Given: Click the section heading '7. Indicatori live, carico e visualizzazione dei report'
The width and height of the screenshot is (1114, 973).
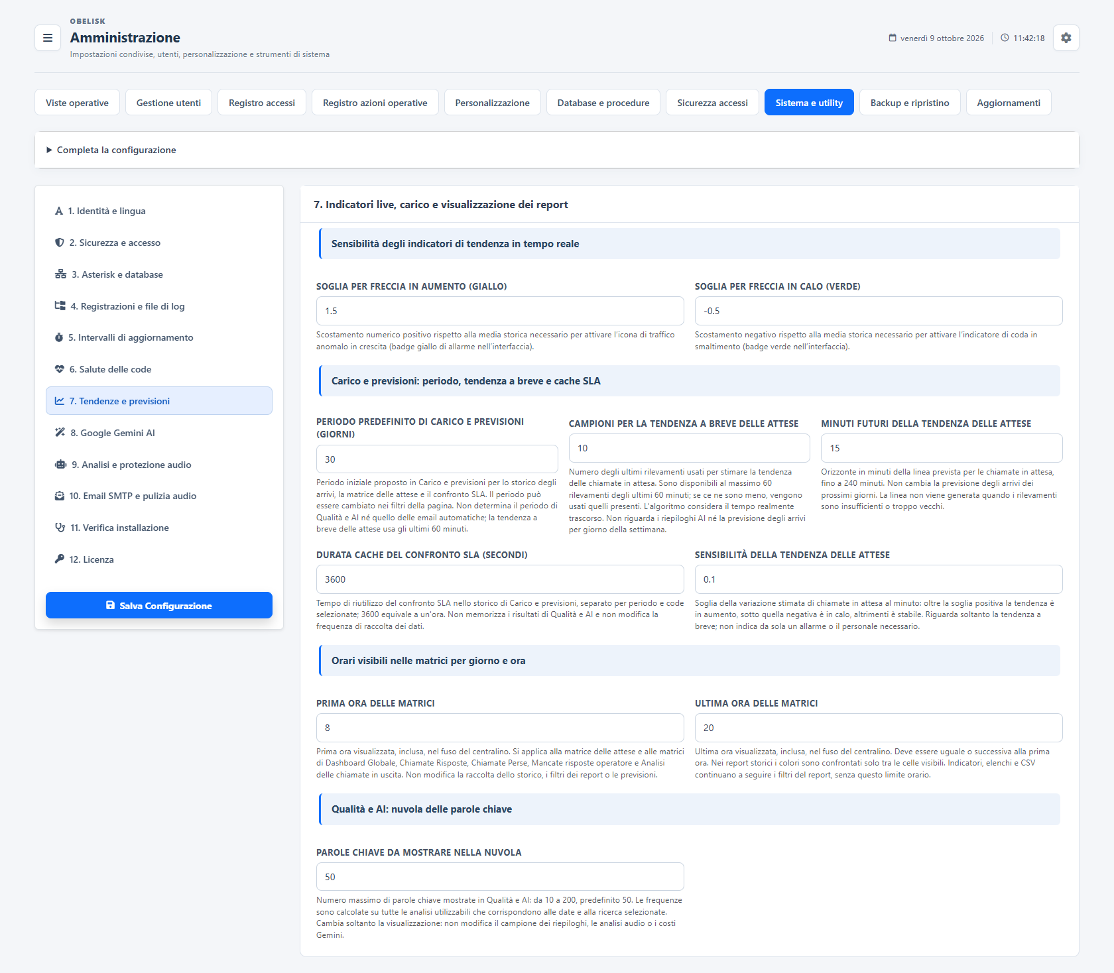Looking at the screenshot, I should (x=441, y=205).
